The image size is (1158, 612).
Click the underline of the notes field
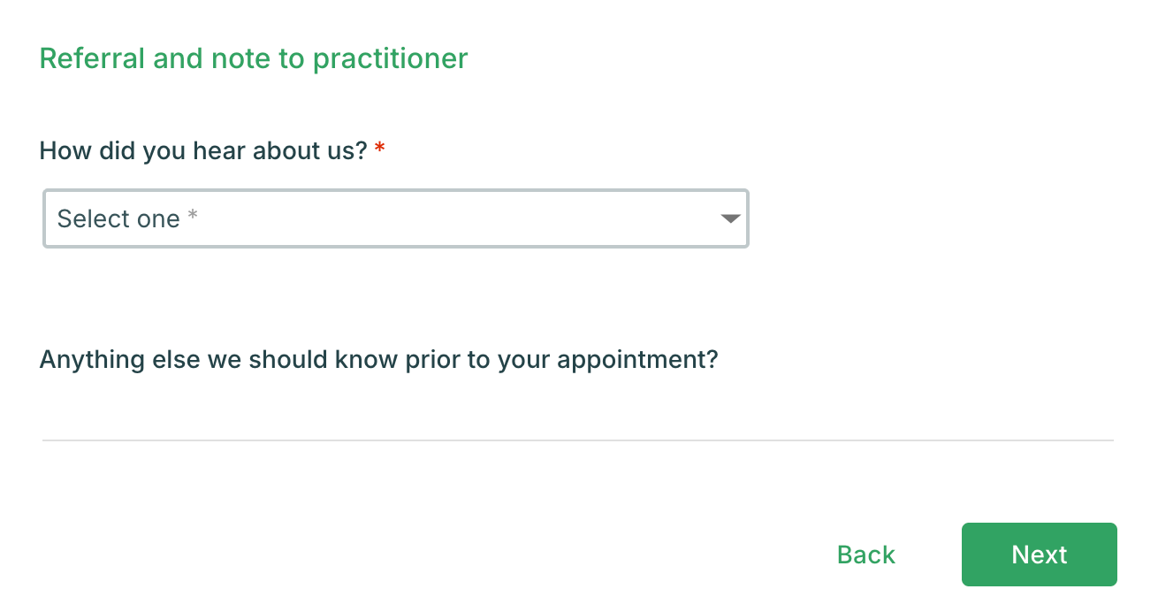click(x=576, y=439)
